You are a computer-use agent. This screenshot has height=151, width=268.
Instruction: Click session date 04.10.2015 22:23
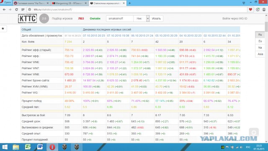coord(190,36)
